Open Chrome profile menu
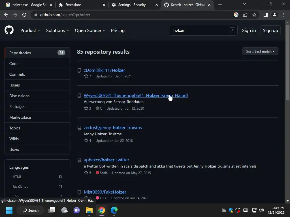This screenshot has width=290, height=217. (x=275, y=15)
